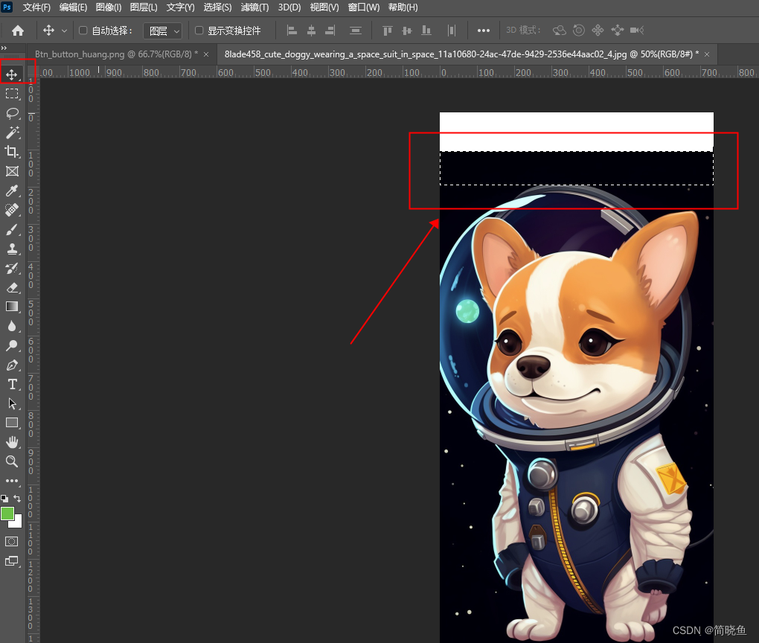Check 显示变换控件 in options bar
Viewport: 759px width, 643px height.
(x=198, y=31)
